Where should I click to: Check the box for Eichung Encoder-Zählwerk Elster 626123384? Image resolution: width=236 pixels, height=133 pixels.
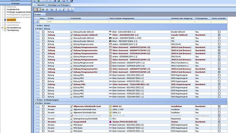(43, 32)
